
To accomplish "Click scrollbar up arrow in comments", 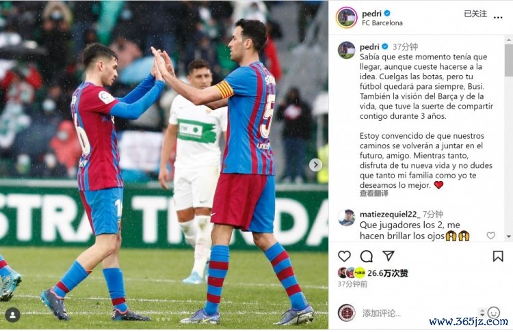I will click(x=508, y=40).
